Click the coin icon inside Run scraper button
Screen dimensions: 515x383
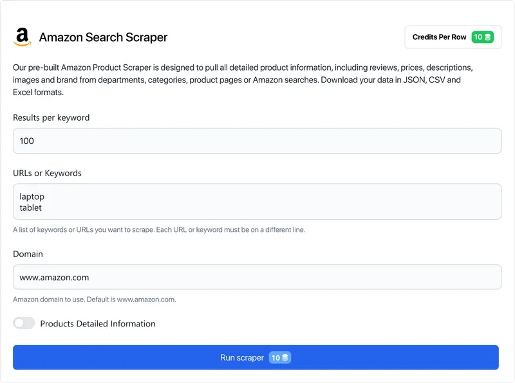pyautogui.click(x=285, y=357)
